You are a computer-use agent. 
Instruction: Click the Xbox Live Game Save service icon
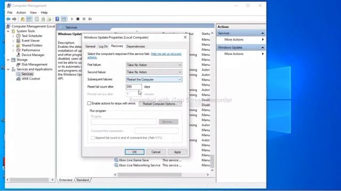(116, 160)
